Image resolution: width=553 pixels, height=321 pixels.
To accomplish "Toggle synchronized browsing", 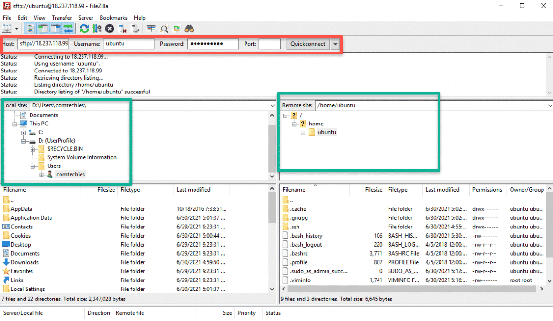I will 177,29.
